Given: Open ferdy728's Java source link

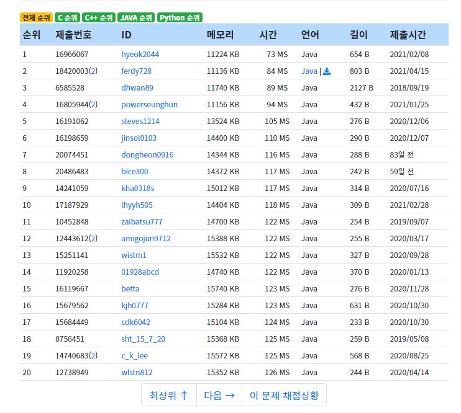Looking at the screenshot, I should [309, 71].
